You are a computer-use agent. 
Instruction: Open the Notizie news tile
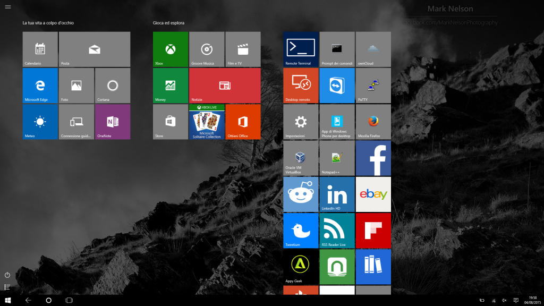[x=225, y=86]
